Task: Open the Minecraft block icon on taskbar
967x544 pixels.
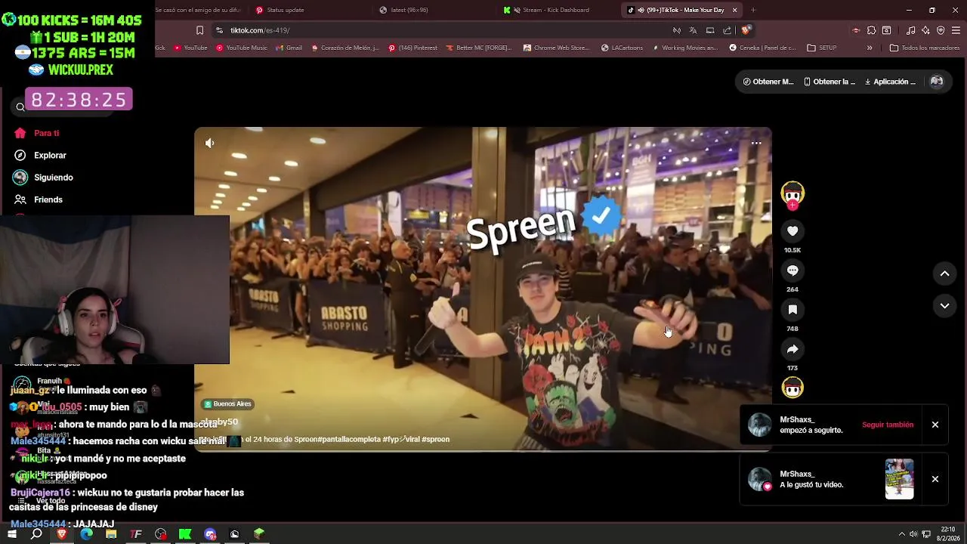Action: click(259, 534)
